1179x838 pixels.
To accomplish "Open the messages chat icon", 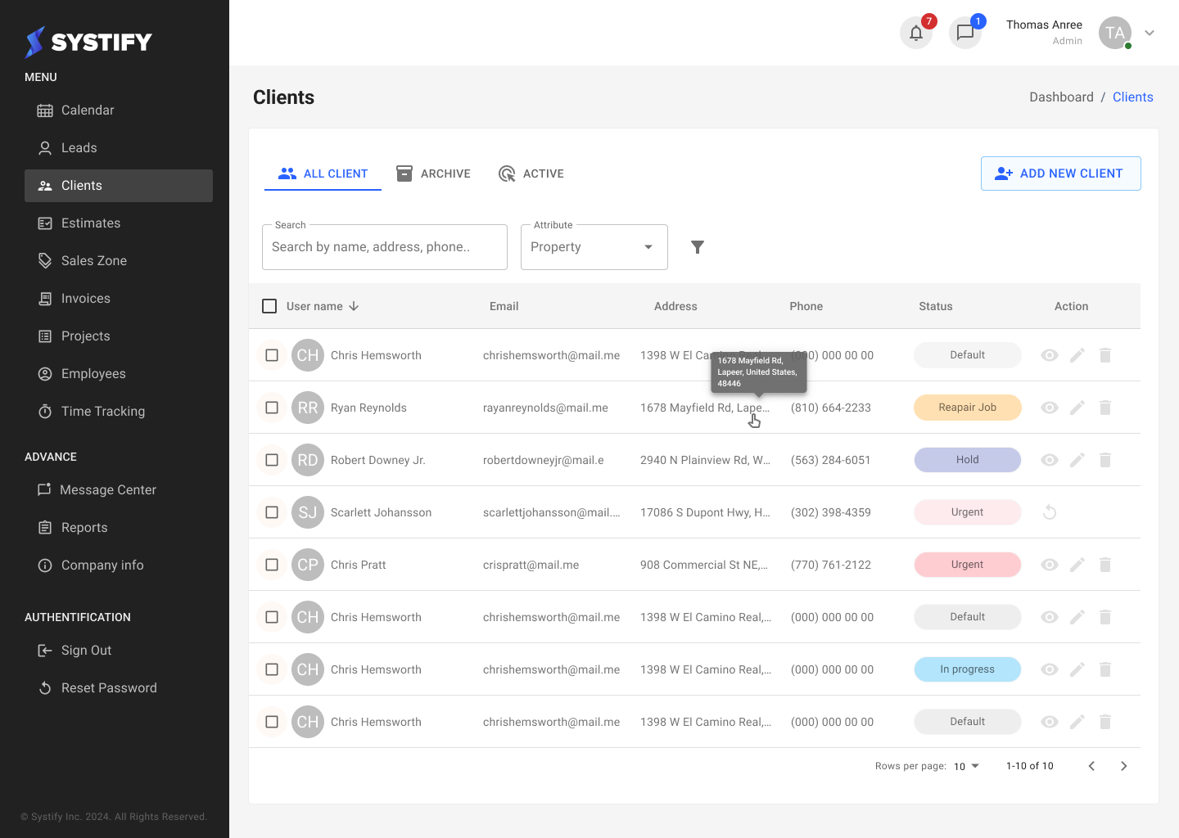I will [x=965, y=33].
